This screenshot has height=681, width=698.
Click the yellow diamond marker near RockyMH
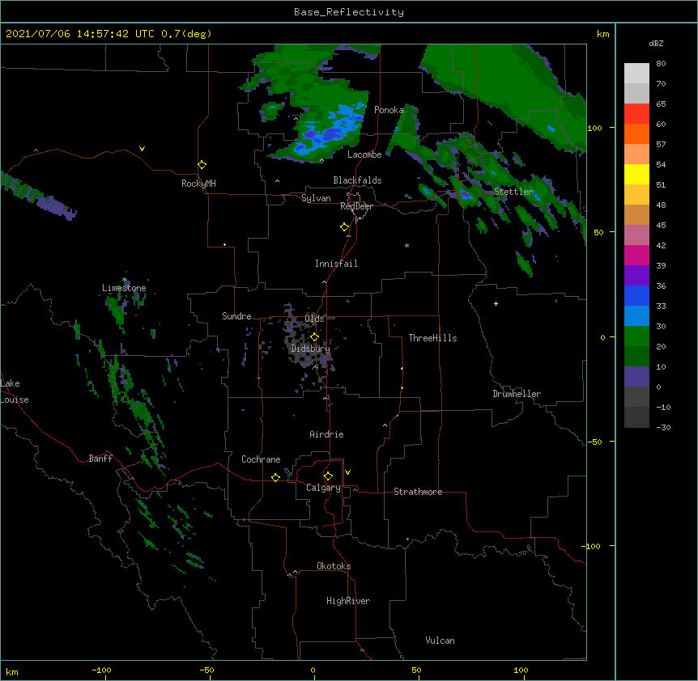coord(202,165)
